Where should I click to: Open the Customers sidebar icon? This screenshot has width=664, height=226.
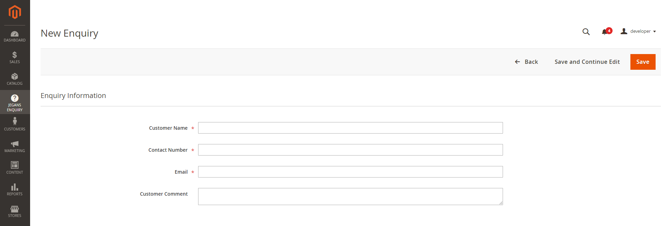(15, 123)
